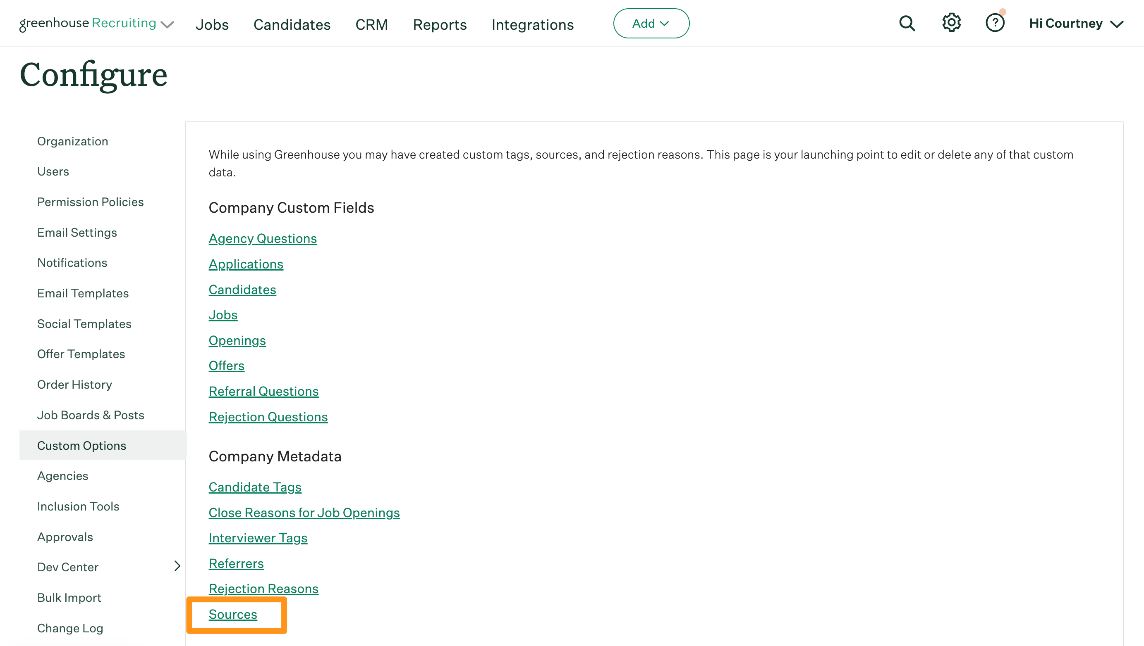Open the Add dropdown button
This screenshot has width=1144, height=646.
point(651,24)
